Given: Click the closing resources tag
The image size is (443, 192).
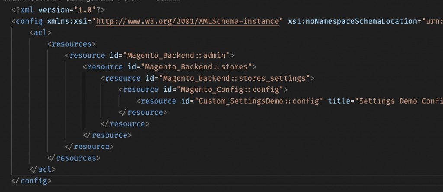Looking at the screenshot, I should click(x=74, y=158).
